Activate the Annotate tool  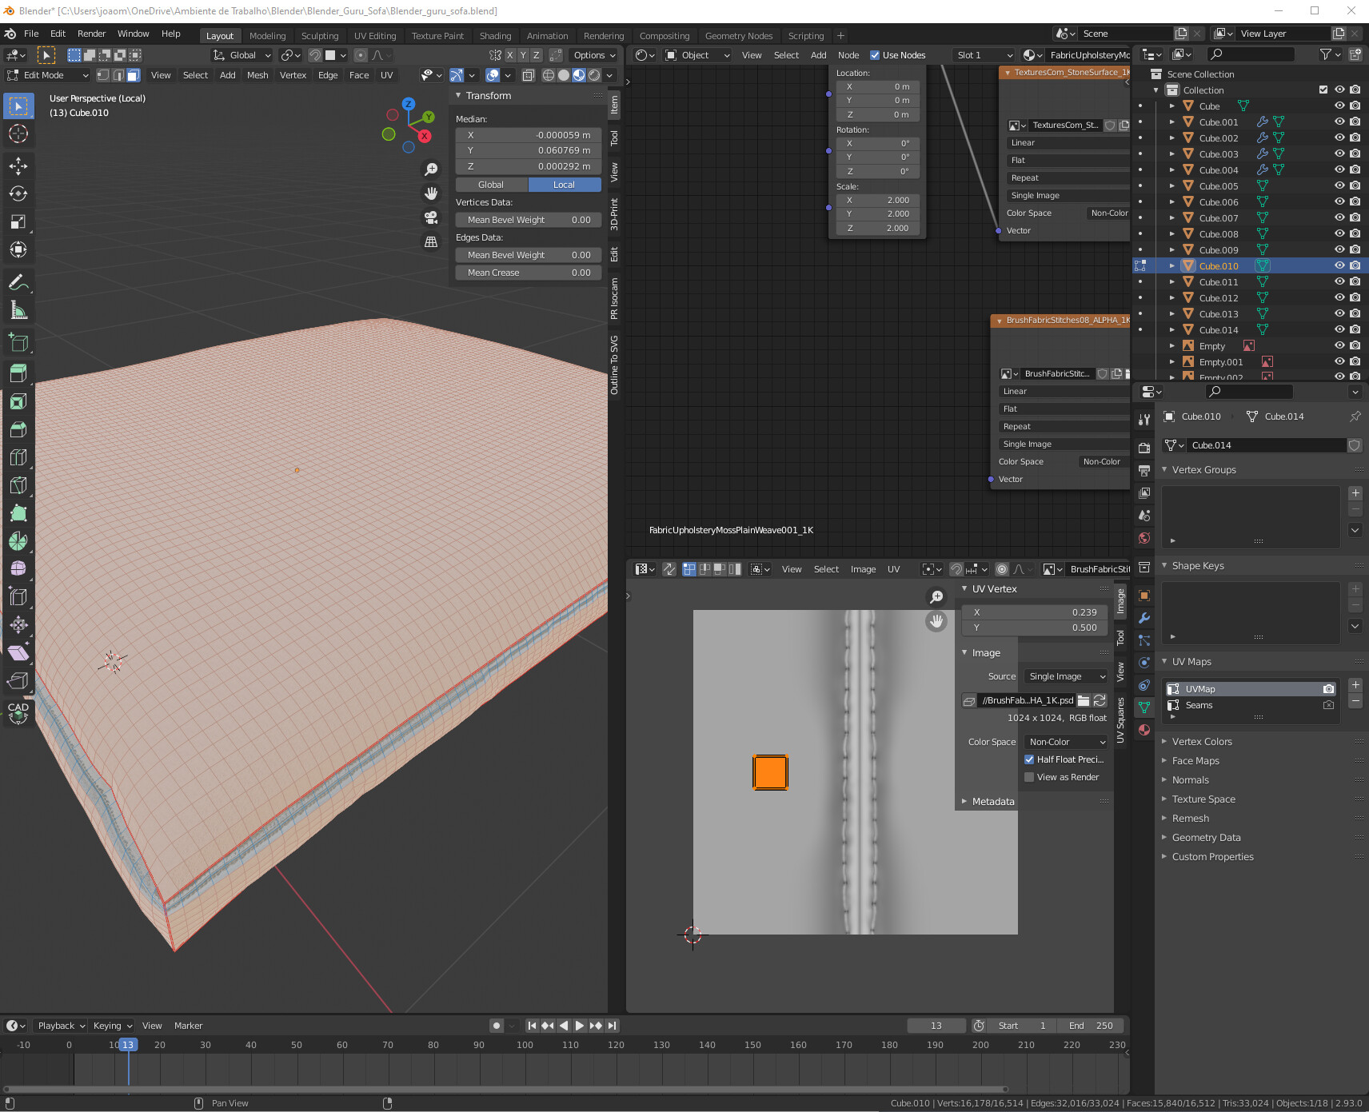pyautogui.click(x=18, y=281)
